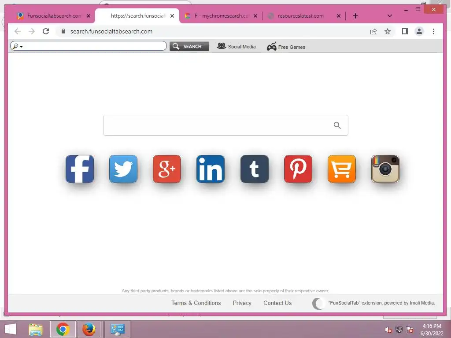The height and width of the screenshot is (338, 451).
Task: Open the Free Games toolbar link
Action: (286, 47)
